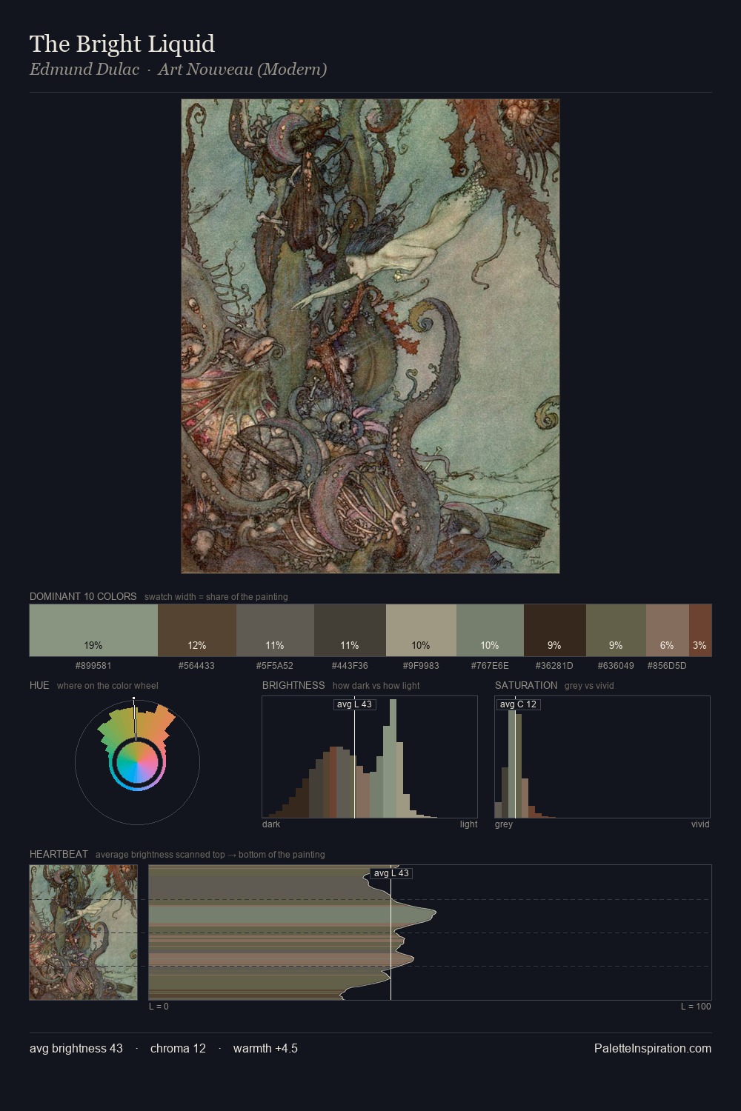Select the #564433 brown swatch at 12%
Screen dimensions: 741x1111
point(197,630)
